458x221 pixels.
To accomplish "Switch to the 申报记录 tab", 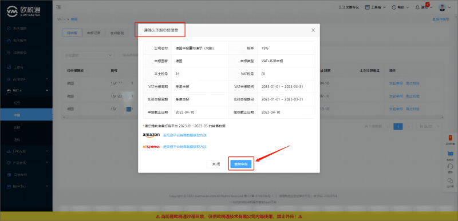I will (94, 33).
